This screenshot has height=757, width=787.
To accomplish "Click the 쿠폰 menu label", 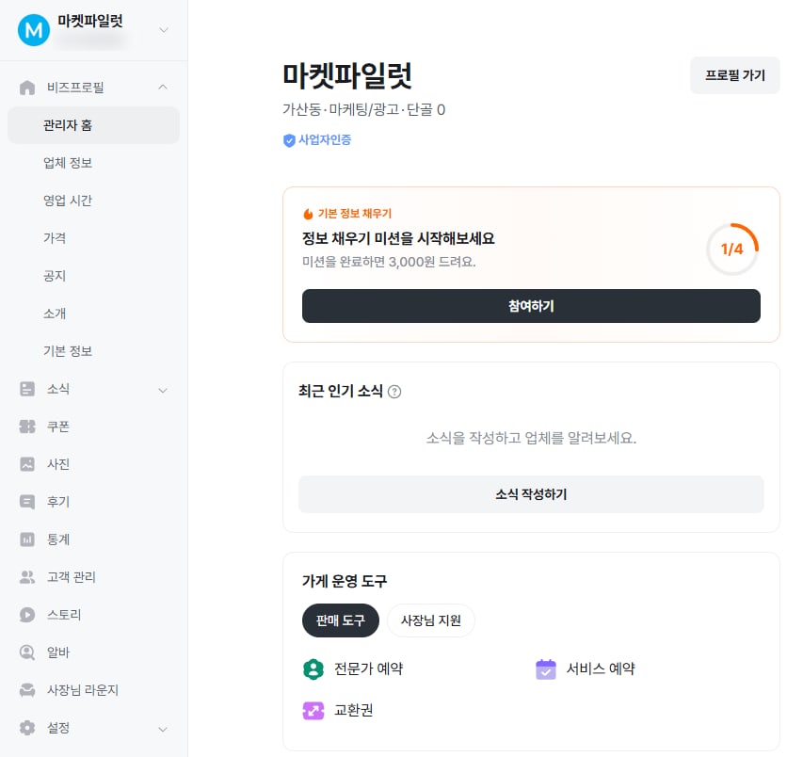I will pyautogui.click(x=58, y=427).
